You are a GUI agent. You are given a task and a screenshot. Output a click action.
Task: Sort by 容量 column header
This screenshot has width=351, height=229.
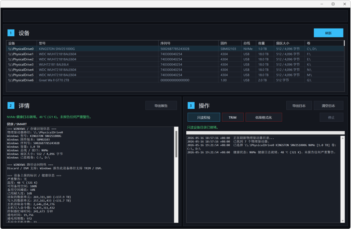click(265, 43)
